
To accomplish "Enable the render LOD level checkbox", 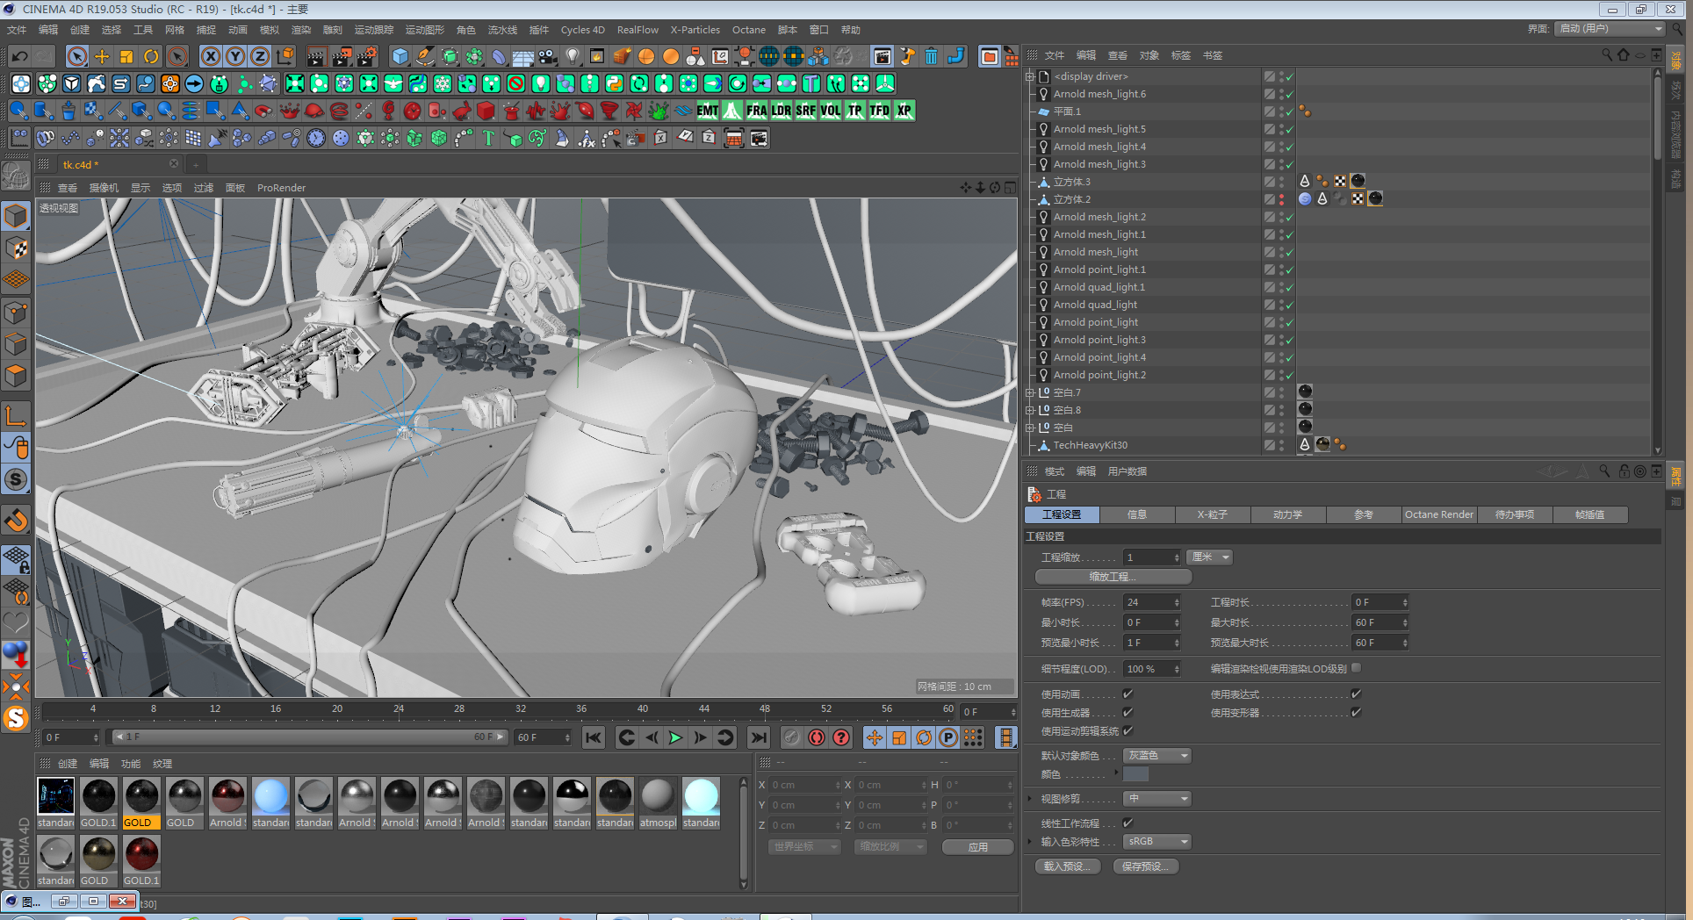I will coord(1356,668).
